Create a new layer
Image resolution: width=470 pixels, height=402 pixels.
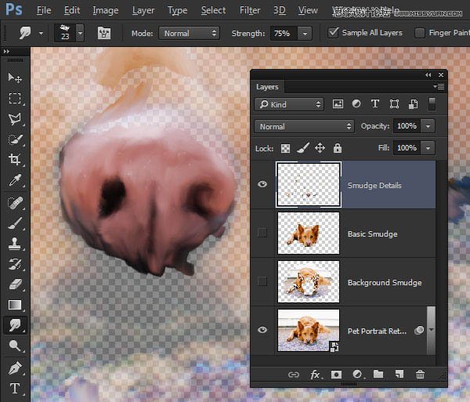click(x=399, y=374)
